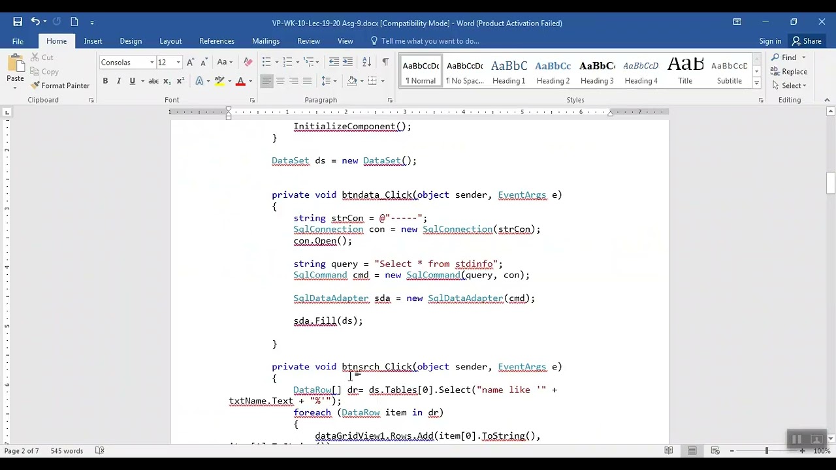Switch to the Review tab
The image size is (836, 470).
click(308, 41)
